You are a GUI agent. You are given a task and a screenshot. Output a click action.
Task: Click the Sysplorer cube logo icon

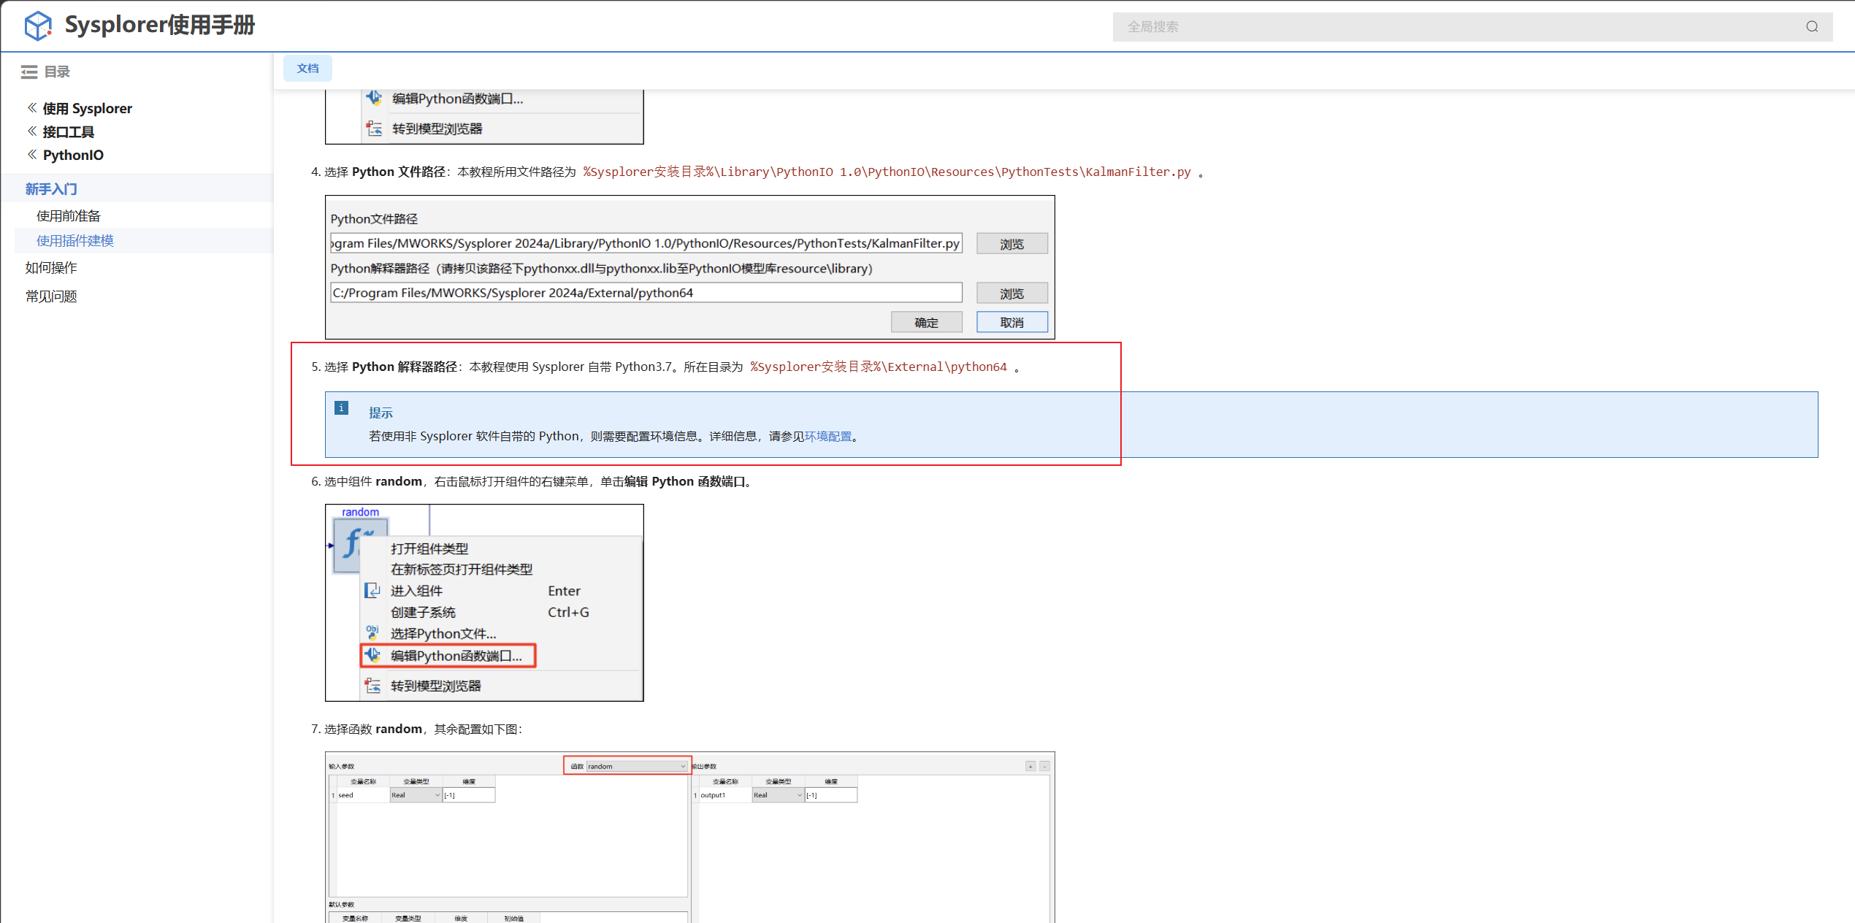point(38,26)
